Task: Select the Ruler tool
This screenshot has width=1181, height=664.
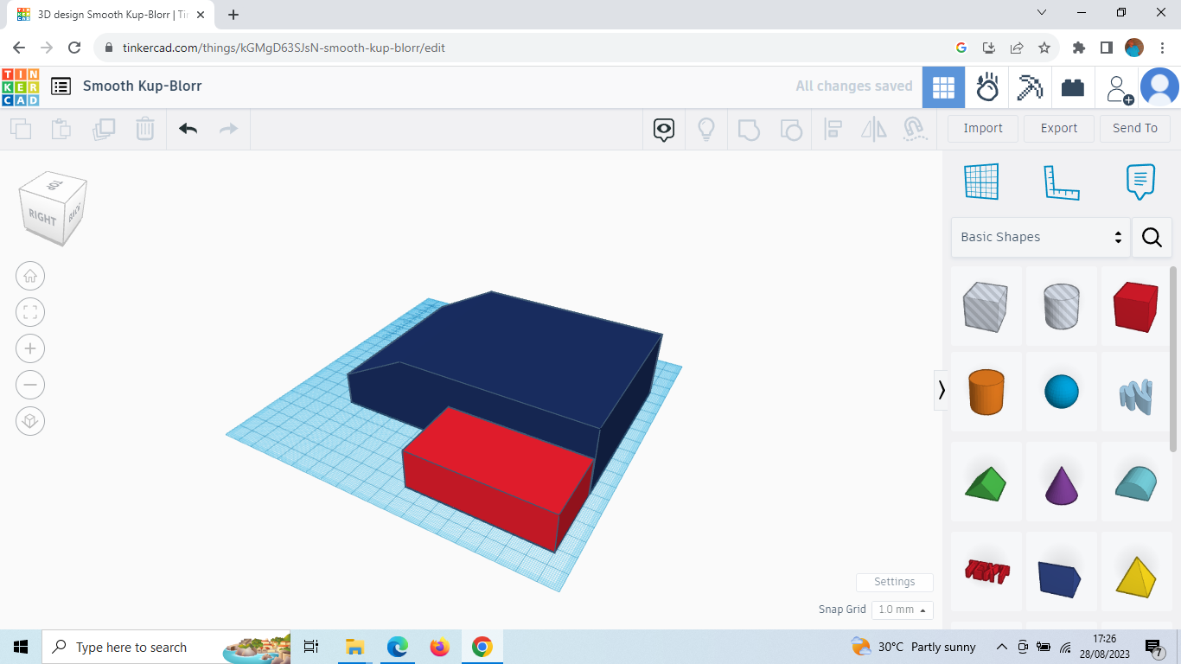Action: pos(1062,182)
